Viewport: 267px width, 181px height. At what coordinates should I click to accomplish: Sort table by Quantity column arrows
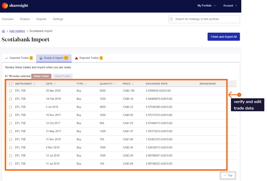[x=115, y=84]
